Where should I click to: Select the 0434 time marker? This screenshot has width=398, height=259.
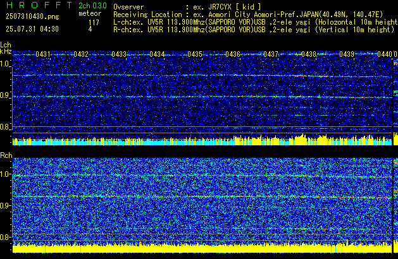157,54
